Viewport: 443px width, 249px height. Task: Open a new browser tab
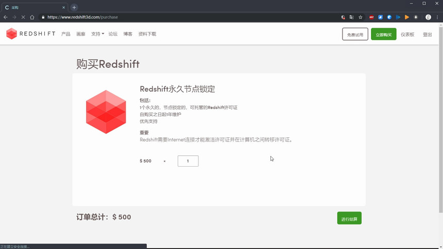pyautogui.click(x=74, y=8)
